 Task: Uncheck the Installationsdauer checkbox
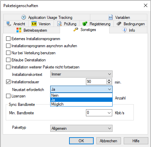click(x=8, y=82)
